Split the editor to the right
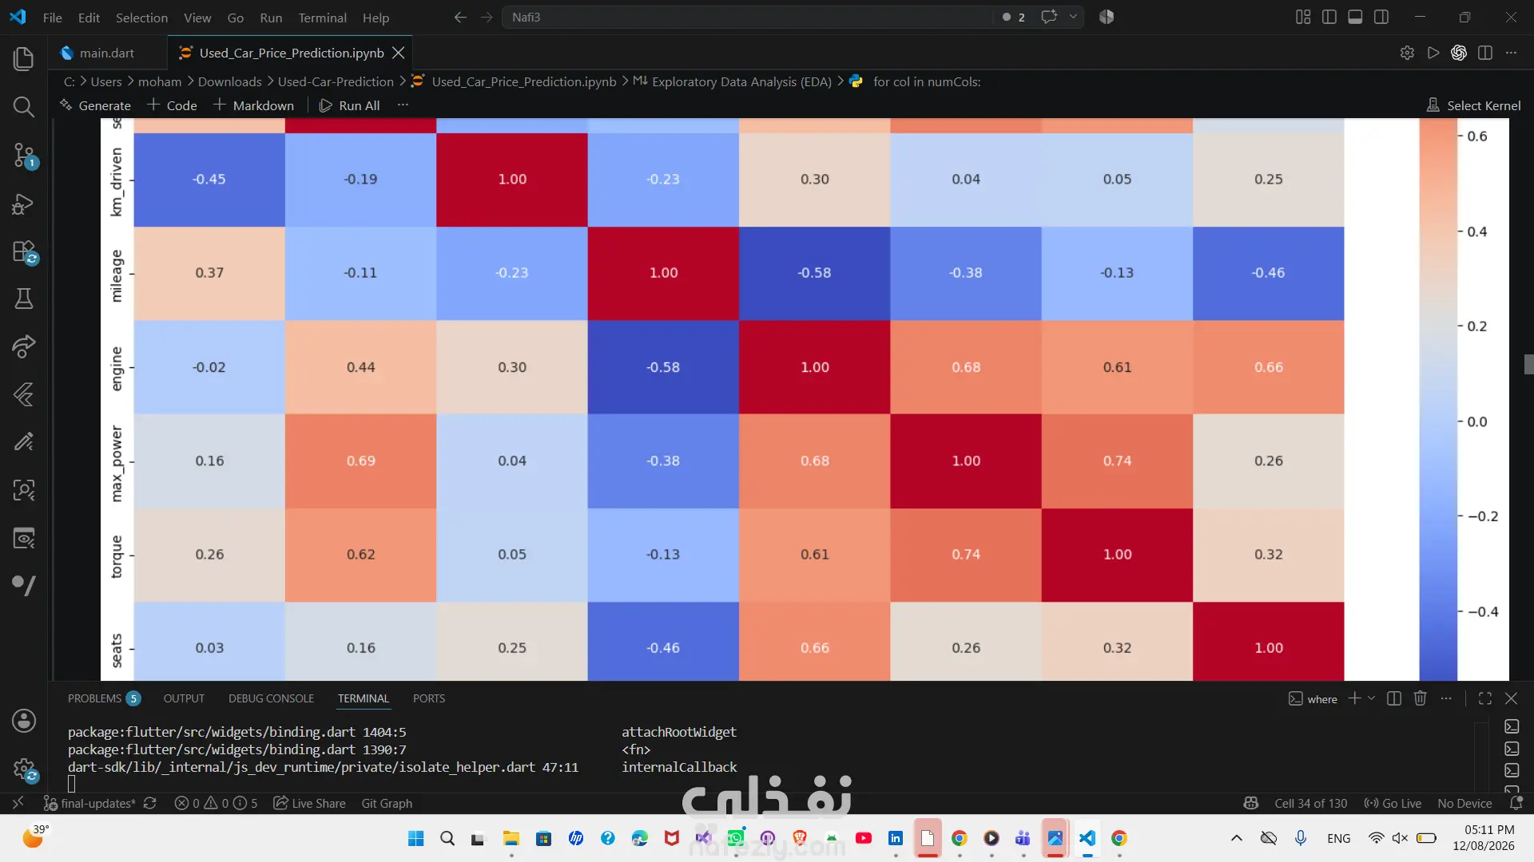Image resolution: width=1534 pixels, height=862 pixels. 1485,53
